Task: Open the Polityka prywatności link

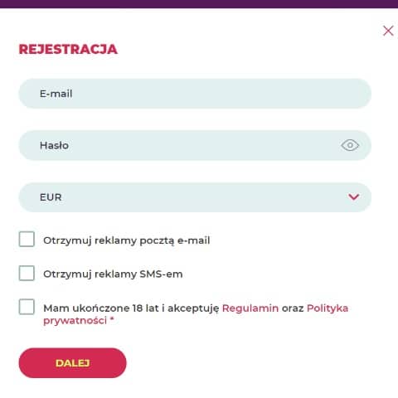Action: point(196,314)
